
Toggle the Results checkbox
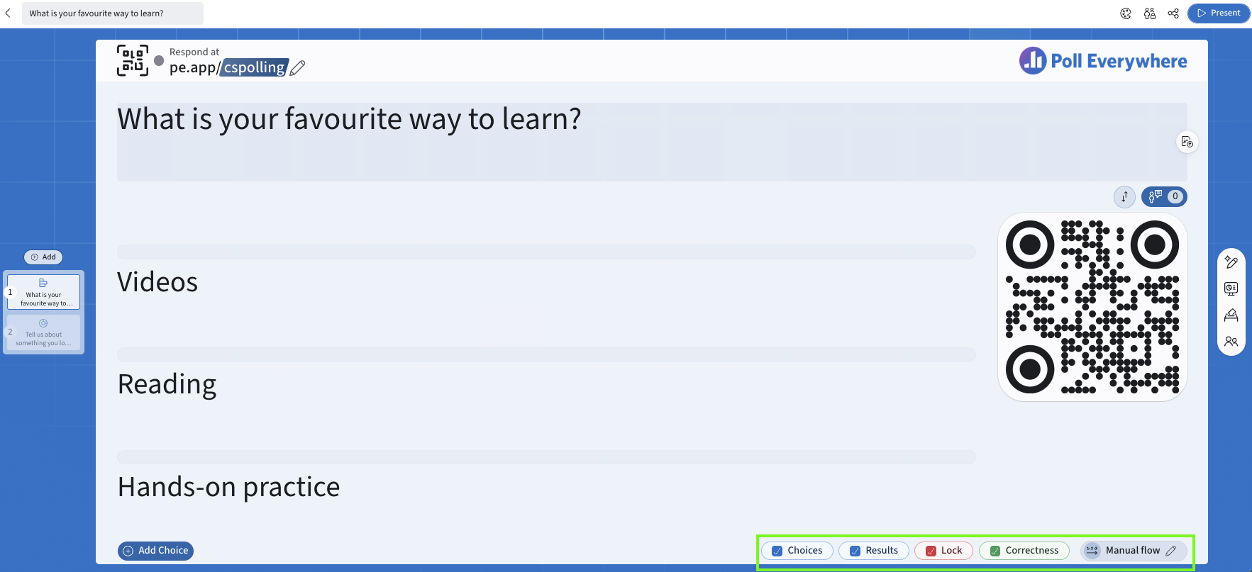855,551
